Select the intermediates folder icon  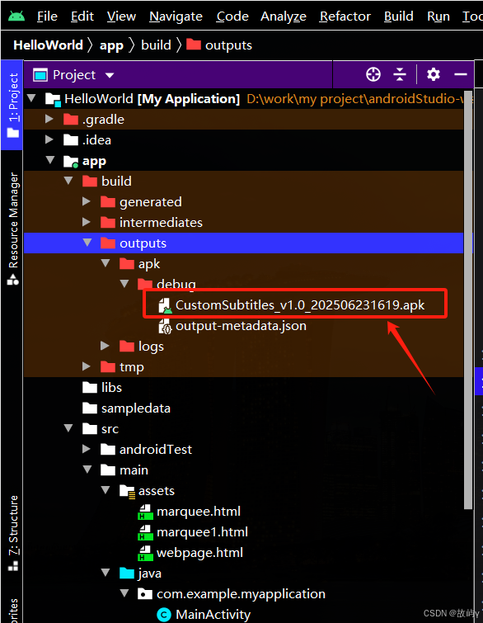pos(107,223)
